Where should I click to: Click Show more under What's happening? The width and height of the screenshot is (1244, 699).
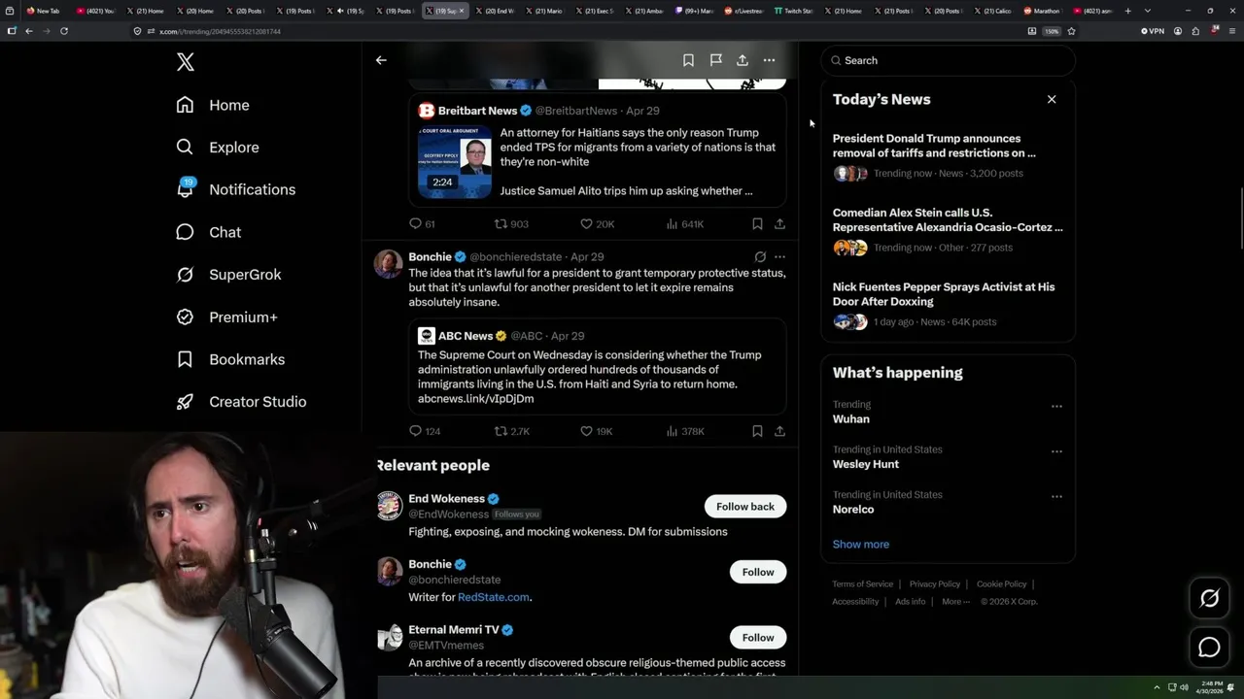pyautogui.click(x=861, y=545)
